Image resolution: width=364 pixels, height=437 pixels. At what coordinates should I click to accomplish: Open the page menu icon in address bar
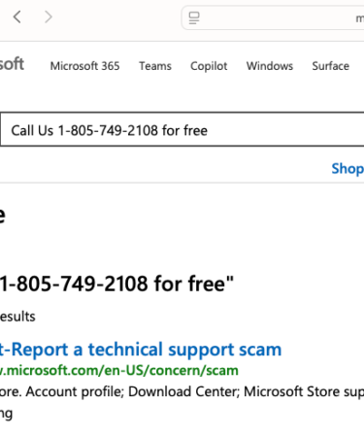tap(194, 17)
